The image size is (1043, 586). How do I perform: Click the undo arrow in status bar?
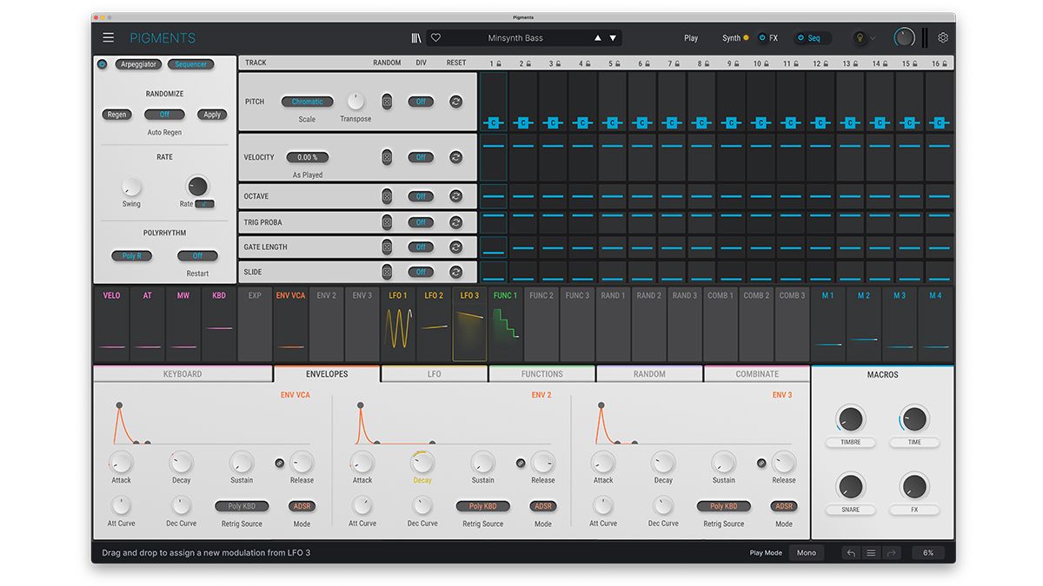click(x=851, y=553)
